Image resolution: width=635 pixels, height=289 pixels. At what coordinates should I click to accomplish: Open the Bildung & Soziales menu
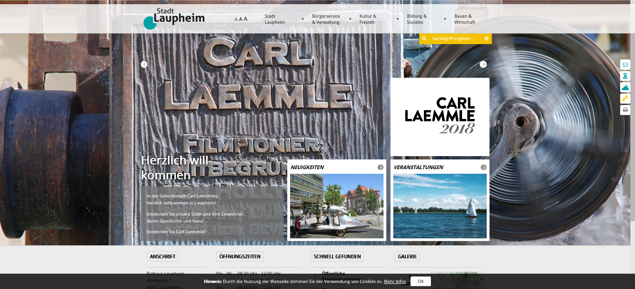(417, 19)
